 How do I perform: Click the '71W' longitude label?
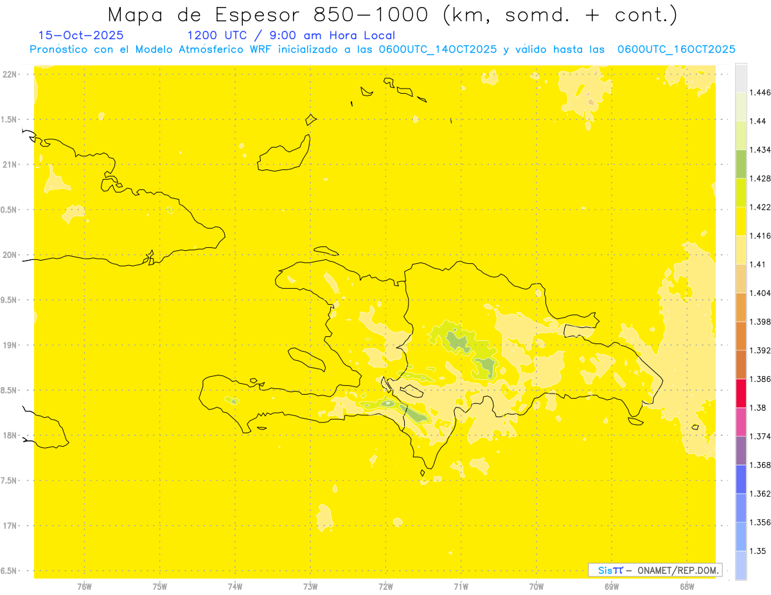tap(461, 587)
